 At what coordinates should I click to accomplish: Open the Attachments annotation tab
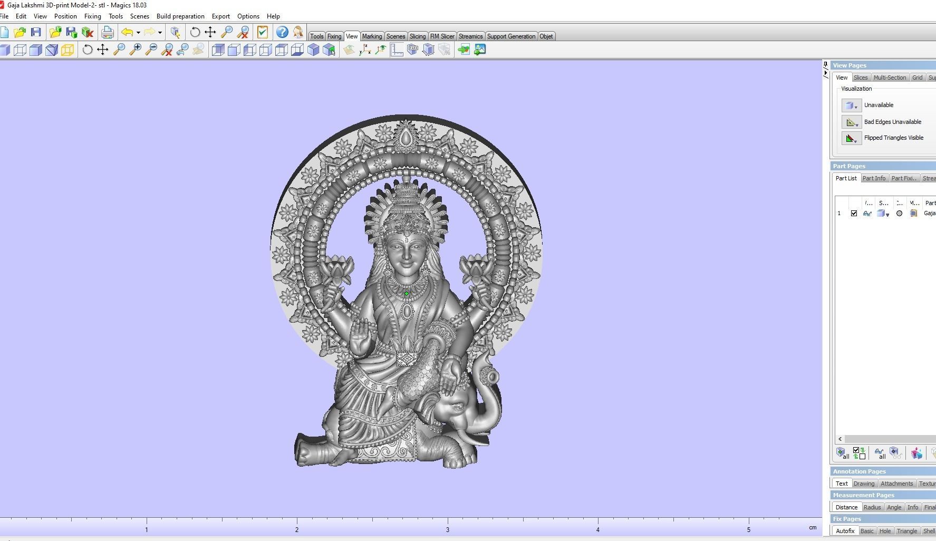896,484
